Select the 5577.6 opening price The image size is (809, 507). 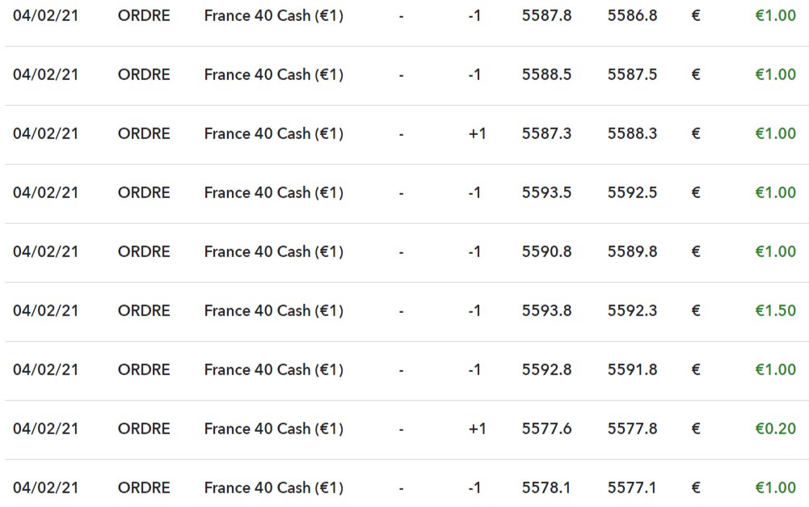[x=546, y=429]
